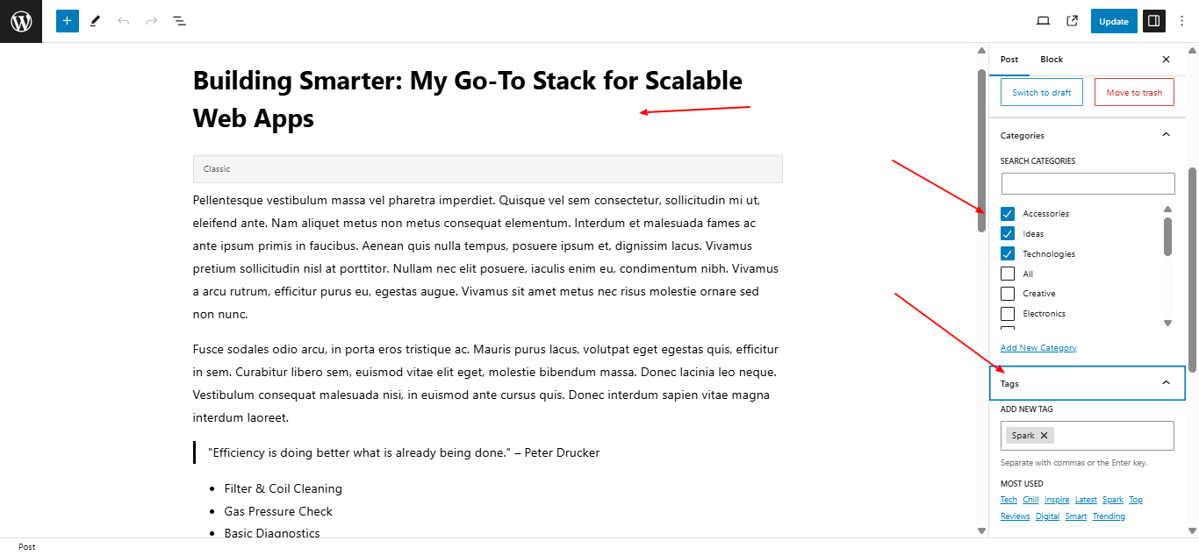Toggle the Settings sidebar panel icon
This screenshot has width=1199, height=555.
pyautogui.click(x=1154, y=21)
